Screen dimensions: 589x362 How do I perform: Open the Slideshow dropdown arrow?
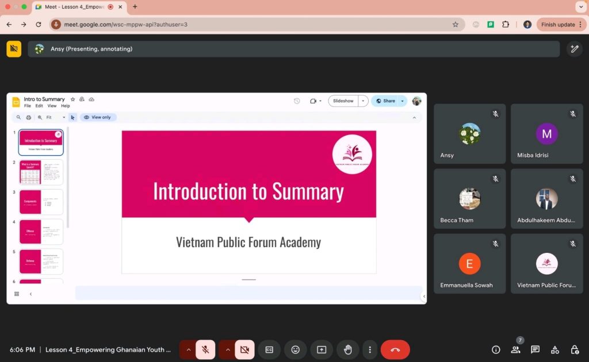pyautogui.click(x=363, y=101)
